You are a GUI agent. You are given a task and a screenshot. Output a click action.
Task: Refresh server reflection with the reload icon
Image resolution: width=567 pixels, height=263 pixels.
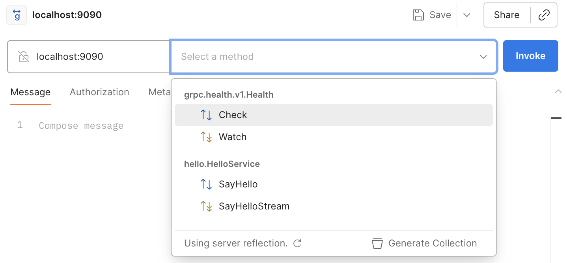(x=297, y=243)
